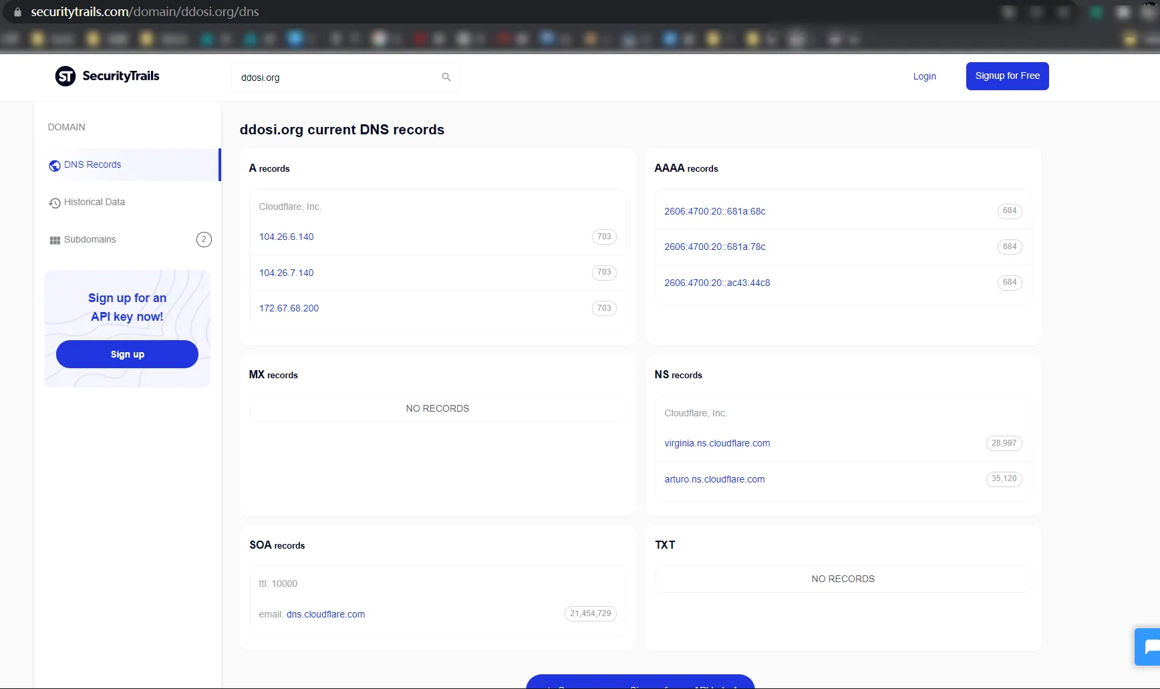Open the Subdomains sidebar item
1160x689 pixels.
point(128,239)
